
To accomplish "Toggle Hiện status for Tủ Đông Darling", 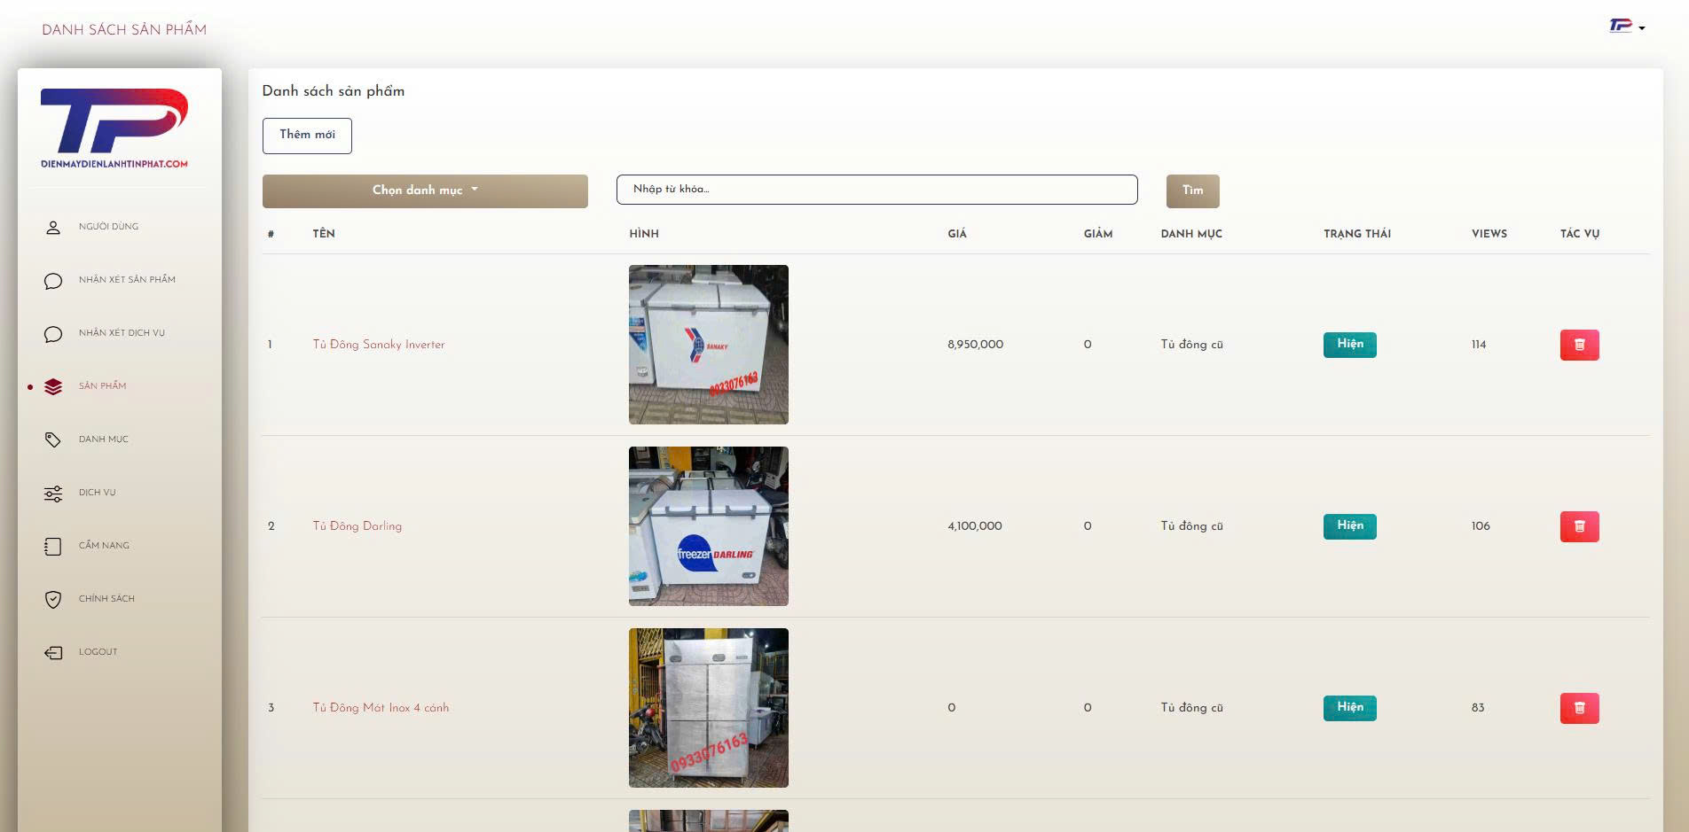I will click(1349, 526).
